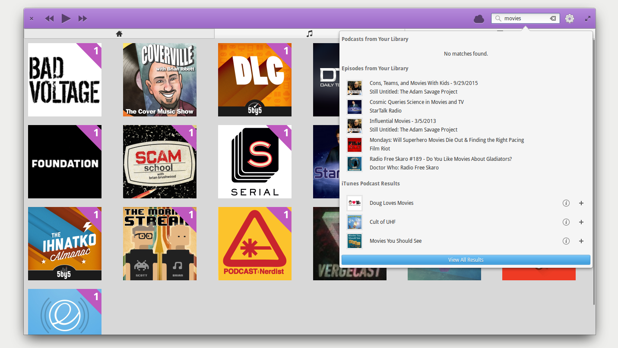
Task: Click the fast-forward playback button
Action: pos(82,19)
